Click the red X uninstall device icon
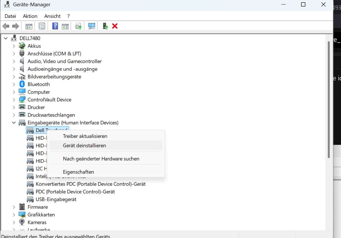 click(115, 26)
